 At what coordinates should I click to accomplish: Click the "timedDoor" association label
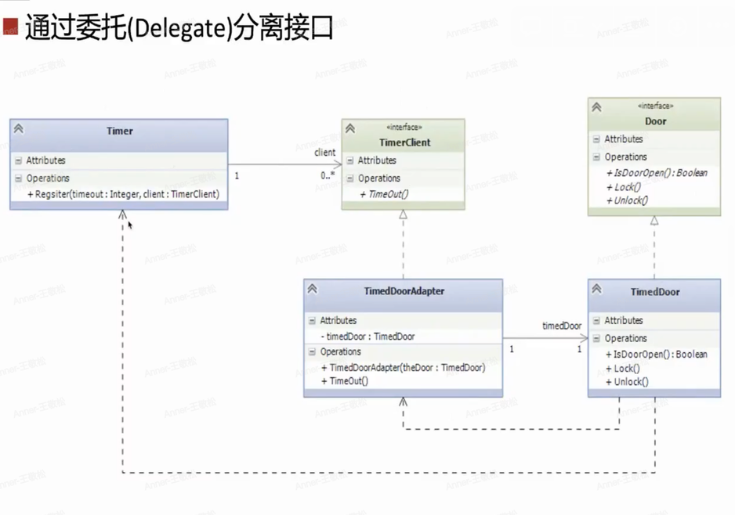click(x=562, y=326)
